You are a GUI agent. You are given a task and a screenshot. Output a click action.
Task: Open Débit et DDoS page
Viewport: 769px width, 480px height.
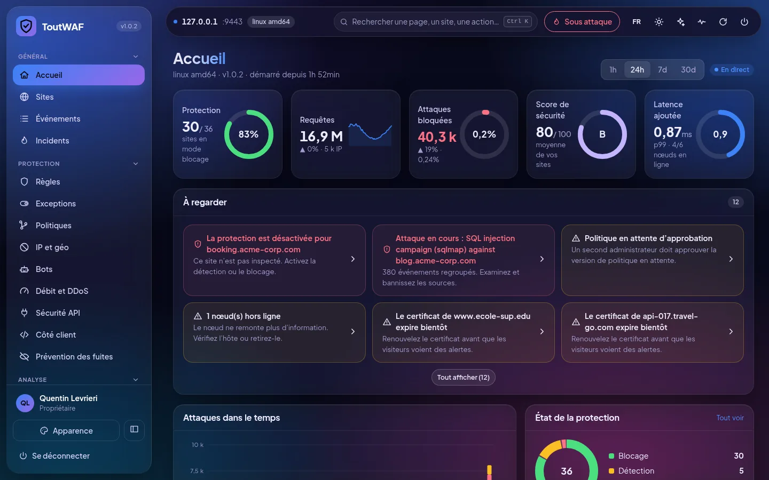click(x=79, y=291)
